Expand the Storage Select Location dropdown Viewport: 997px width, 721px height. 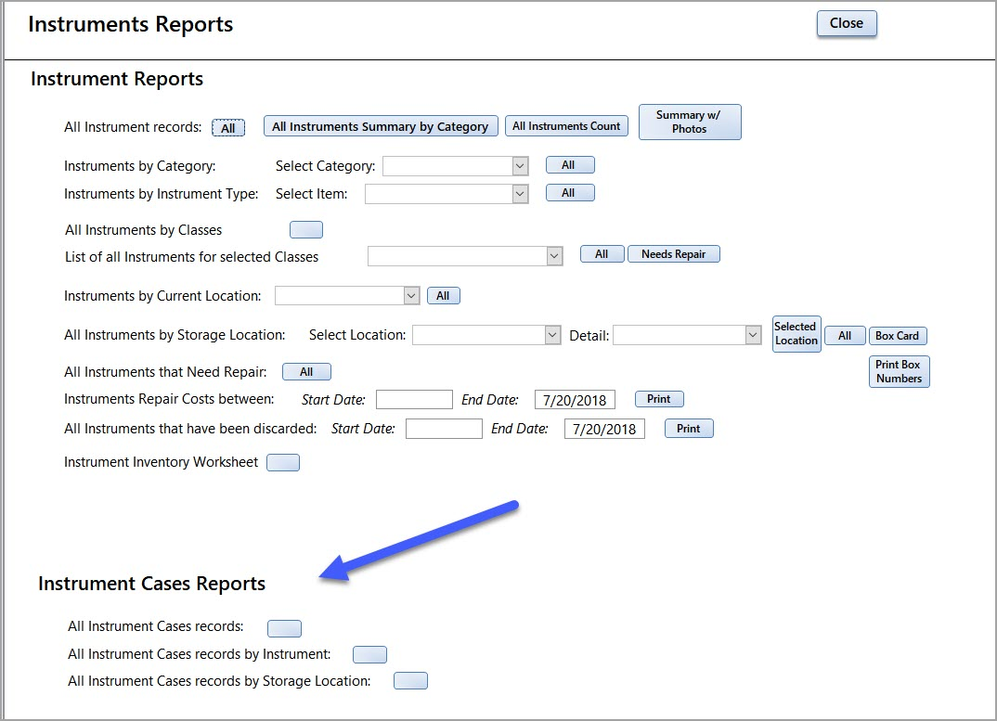click(552, 335)
